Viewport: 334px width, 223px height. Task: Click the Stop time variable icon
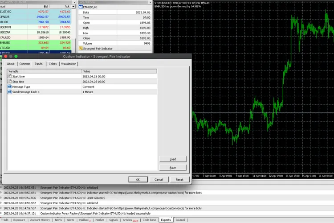(x=9, y=82)
